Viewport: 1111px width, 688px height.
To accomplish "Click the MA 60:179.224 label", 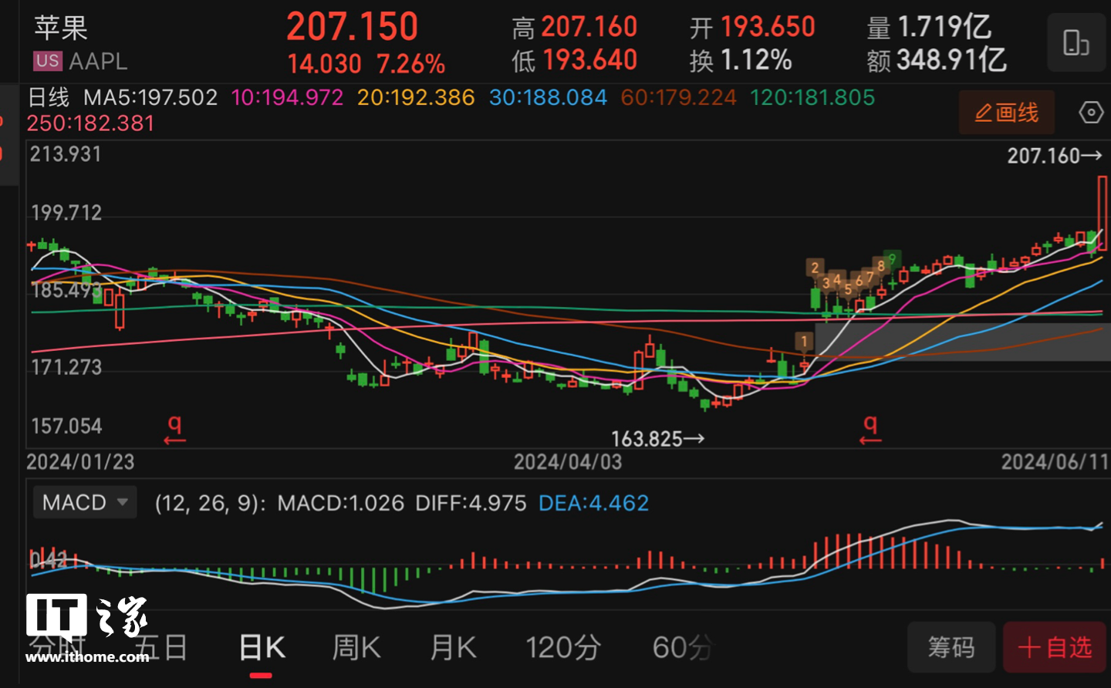I will coord(679,98).
